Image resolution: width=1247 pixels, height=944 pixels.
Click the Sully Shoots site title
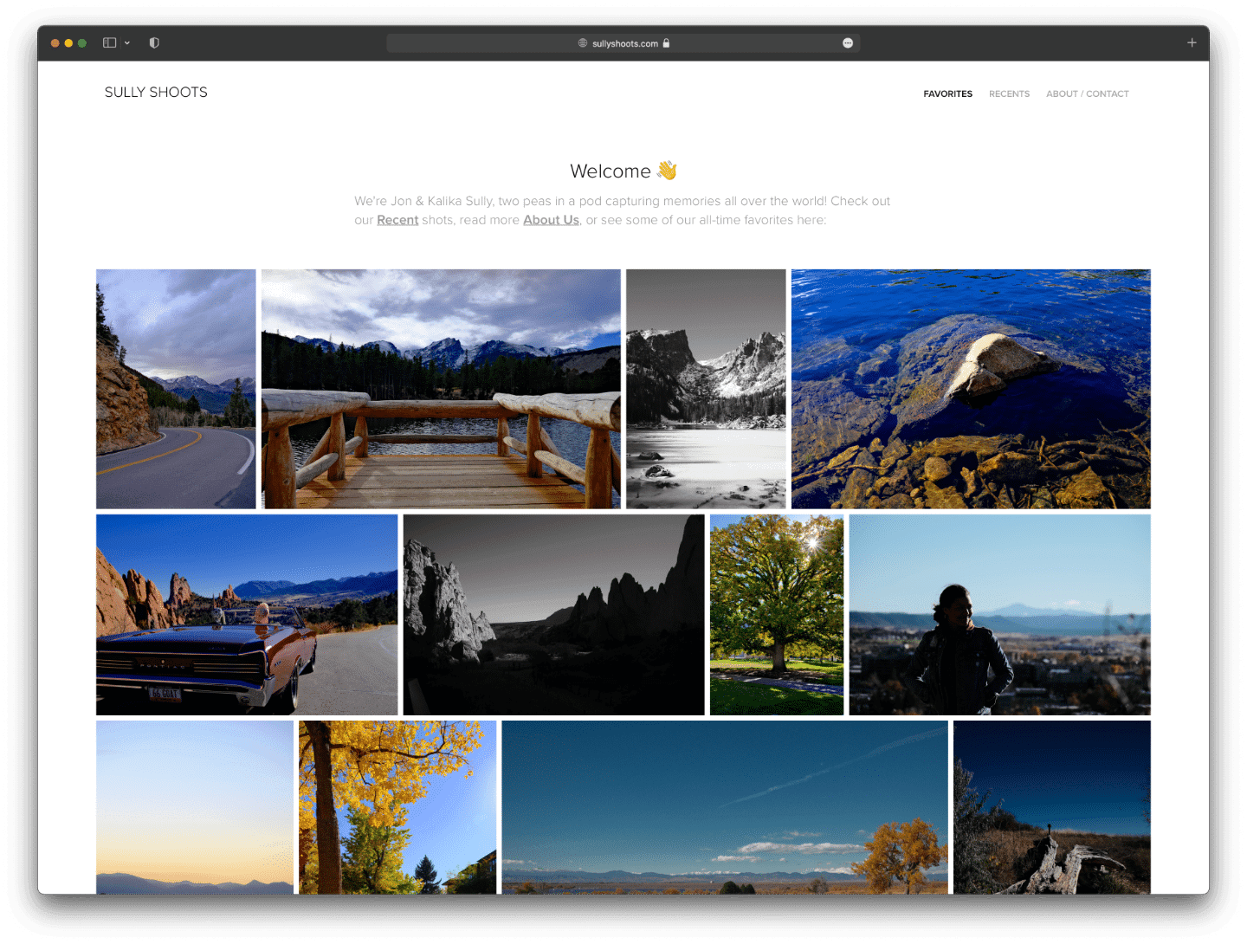(x=156, y=93)
